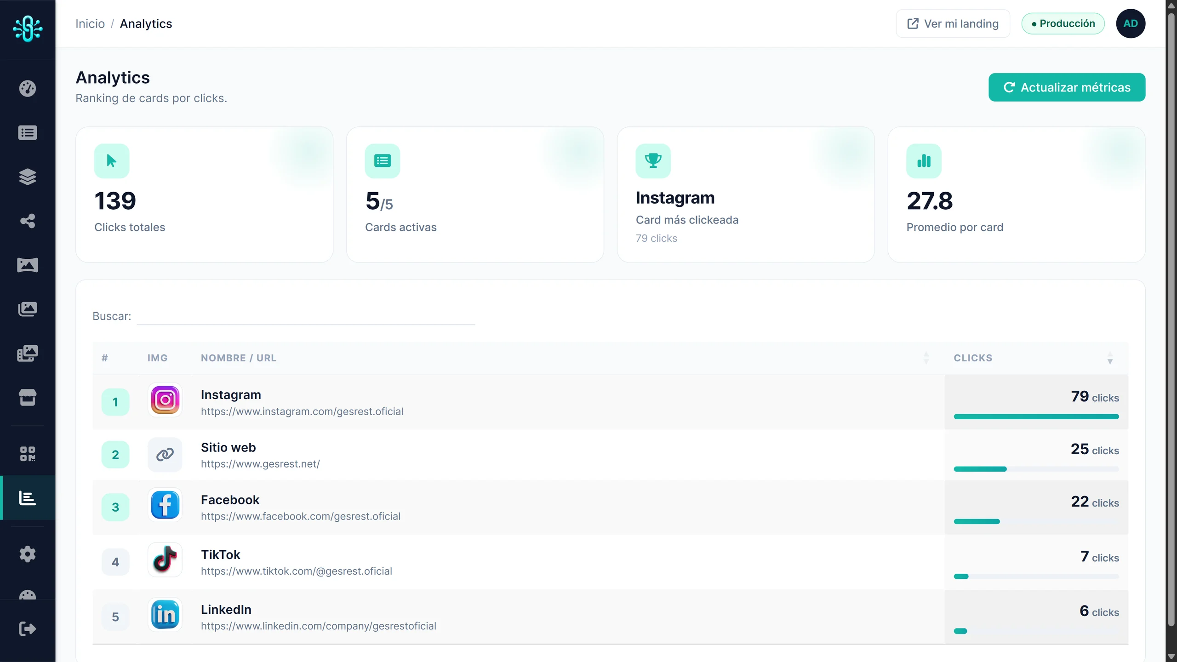
Task: Click the Instagram logo thumbnail
Action: point(165,400)
